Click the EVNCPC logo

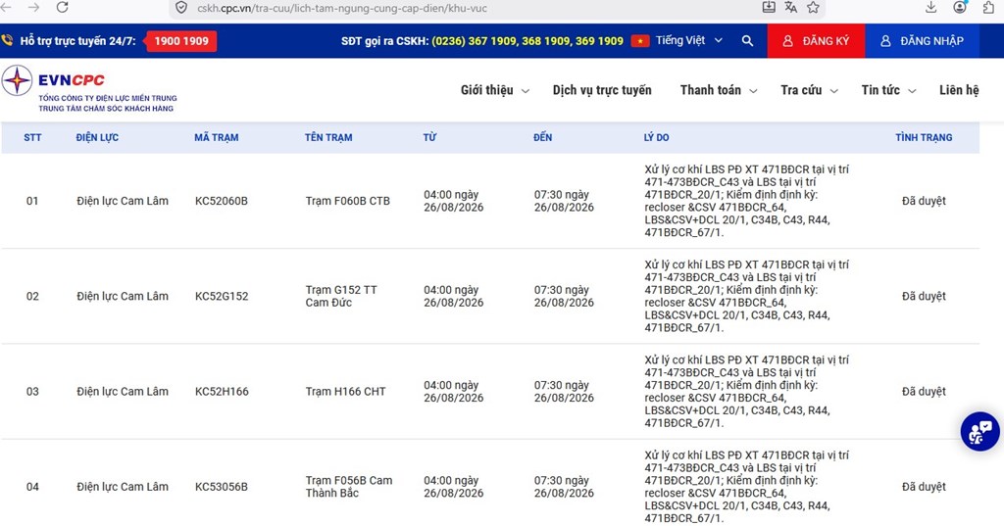click(x=89, y=89)
